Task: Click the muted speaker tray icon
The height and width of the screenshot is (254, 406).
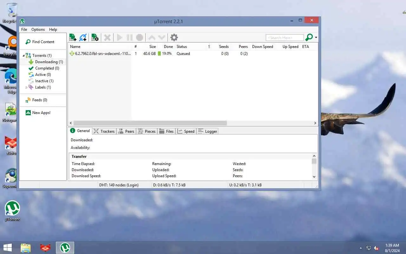Action: click(376, 248)
